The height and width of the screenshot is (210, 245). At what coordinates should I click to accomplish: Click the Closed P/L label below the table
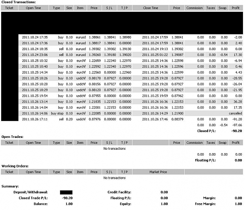[x=207, y=131]
